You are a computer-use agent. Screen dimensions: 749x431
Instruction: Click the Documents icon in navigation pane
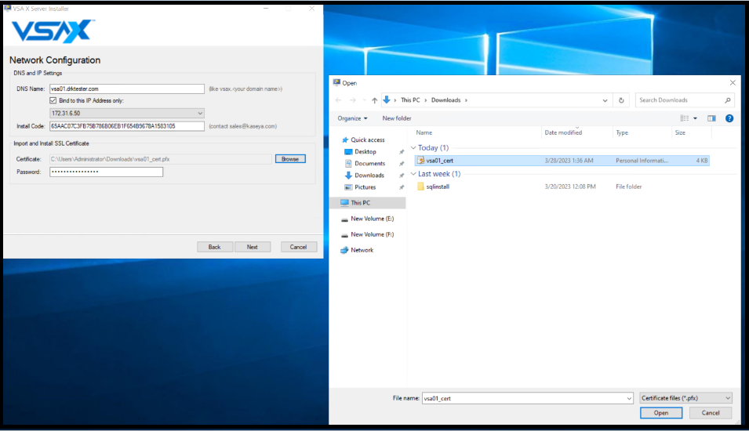[x=348, y=163]
